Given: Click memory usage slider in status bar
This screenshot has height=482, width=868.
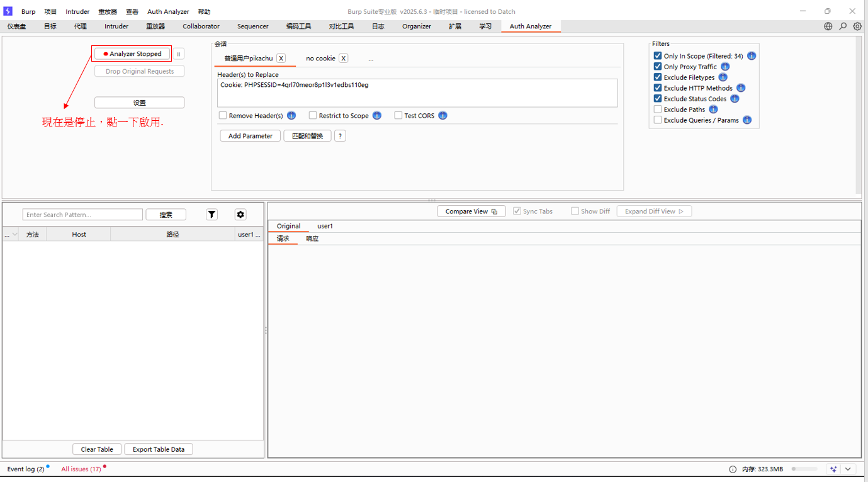Looking at the screenshot, I should click(804, 469).
